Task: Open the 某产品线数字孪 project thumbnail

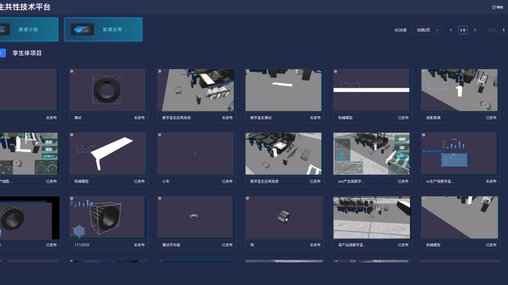Action: [371, 217]
